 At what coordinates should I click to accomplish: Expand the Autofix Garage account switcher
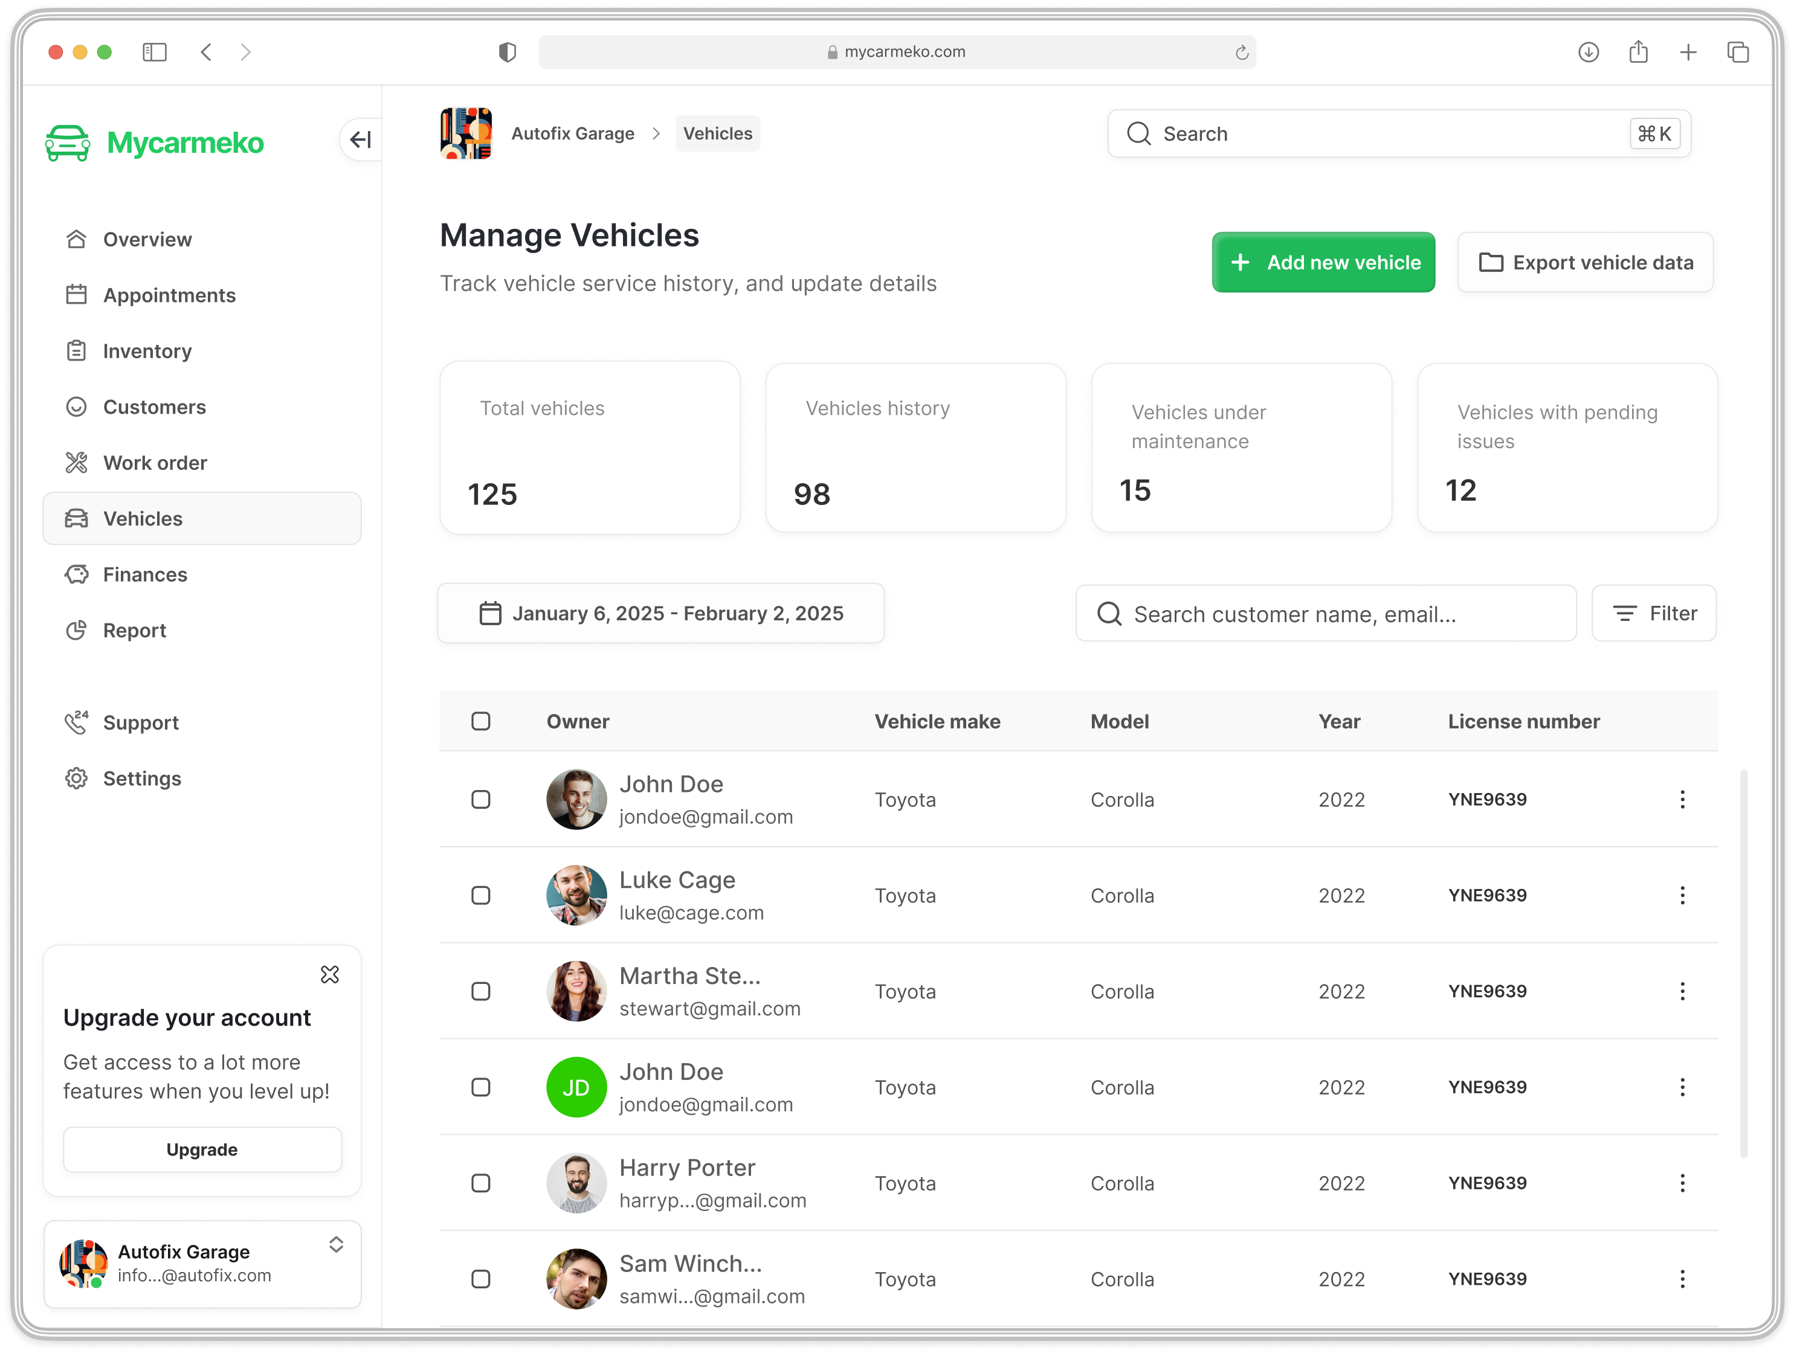(336, 1244)
